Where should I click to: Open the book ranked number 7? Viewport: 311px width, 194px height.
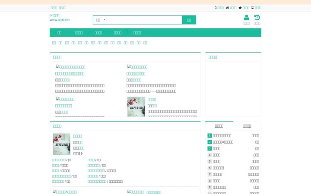click(217, 175)
